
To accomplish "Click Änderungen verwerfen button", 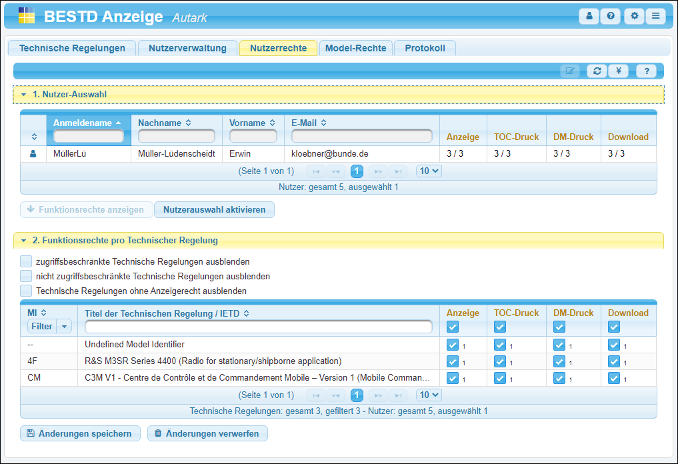I will (207, 433).
